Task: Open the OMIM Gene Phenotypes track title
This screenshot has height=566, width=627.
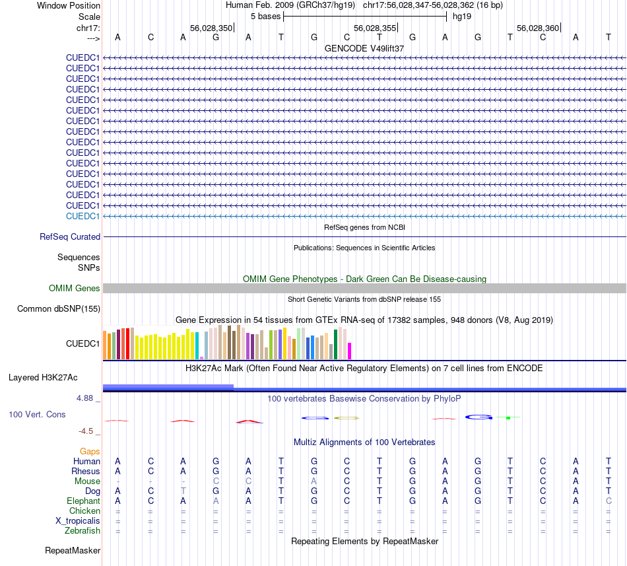Action: pyautogui.click(x=364, y=279)
